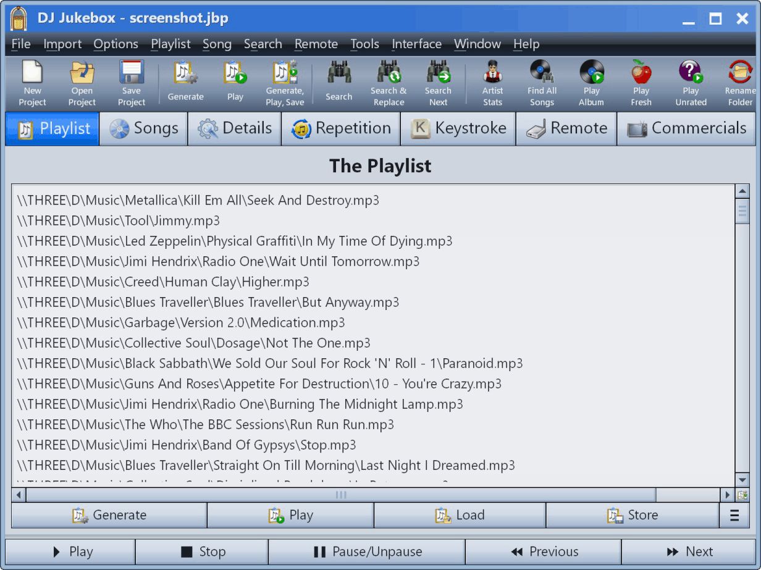Viewport: 761px width, 570px height.
Task: Click the Rename Folder icon
Action: point(739,84)
